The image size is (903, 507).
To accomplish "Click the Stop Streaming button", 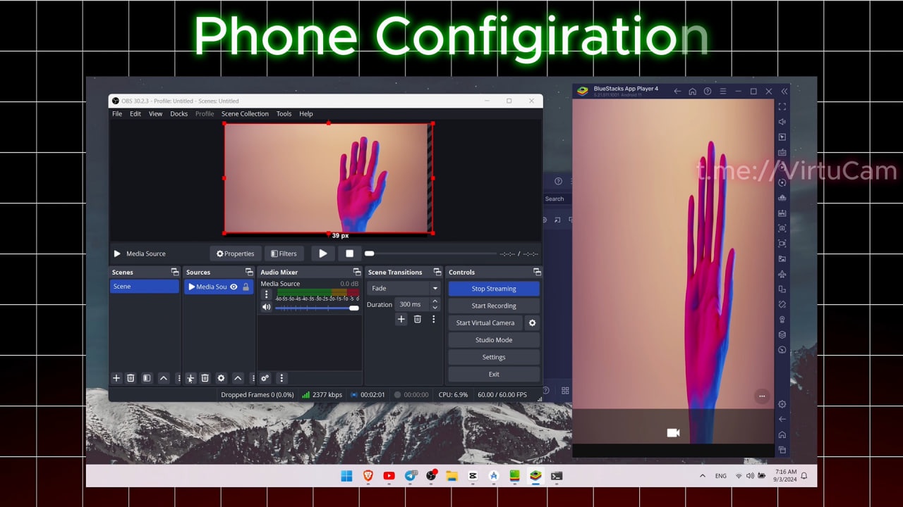I will coord(493,288).
